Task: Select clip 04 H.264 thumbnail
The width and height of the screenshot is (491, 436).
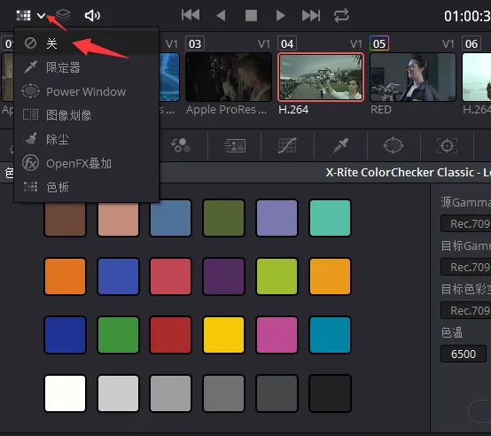Action: pyautogui.click(x=321, y=77)
